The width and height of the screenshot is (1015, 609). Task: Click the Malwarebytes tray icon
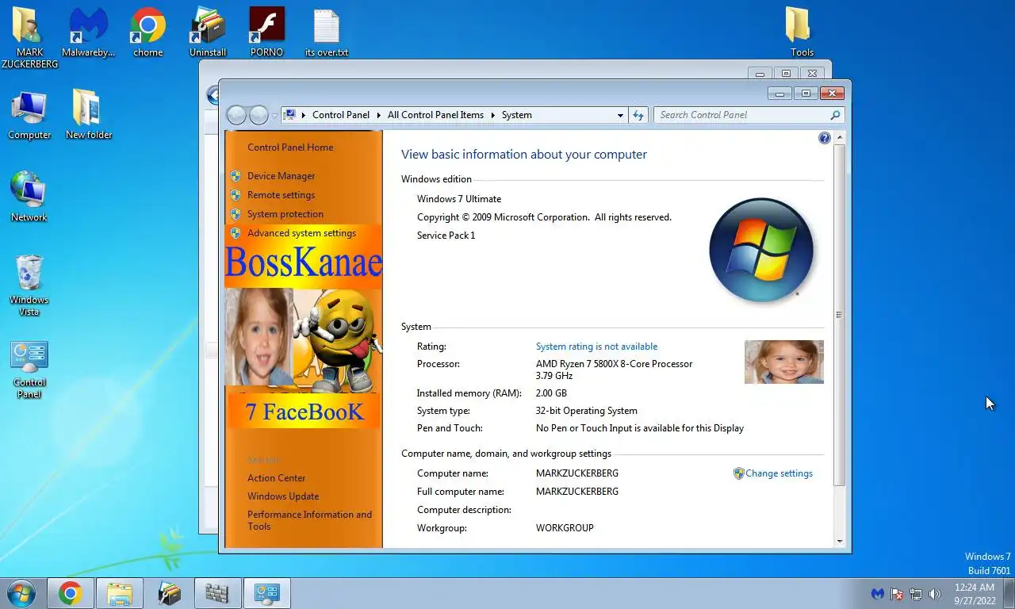(x=878, y=593)
